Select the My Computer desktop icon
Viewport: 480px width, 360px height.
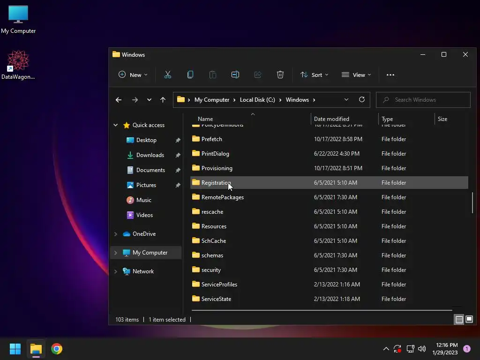pyautogui.click(x=18, y=20)
